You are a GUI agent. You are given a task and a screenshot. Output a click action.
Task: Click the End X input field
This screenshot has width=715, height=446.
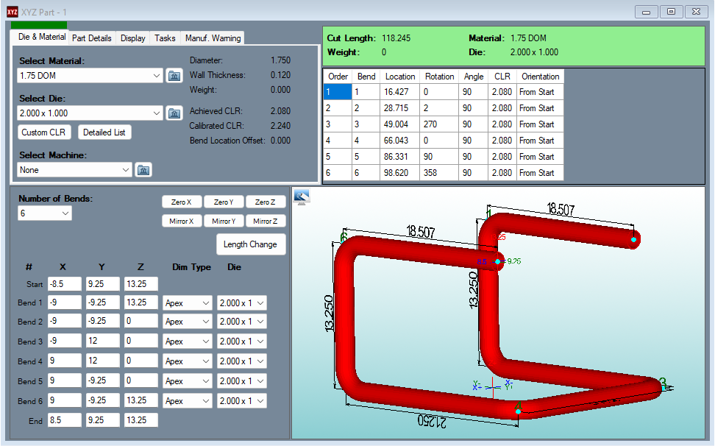65,420
